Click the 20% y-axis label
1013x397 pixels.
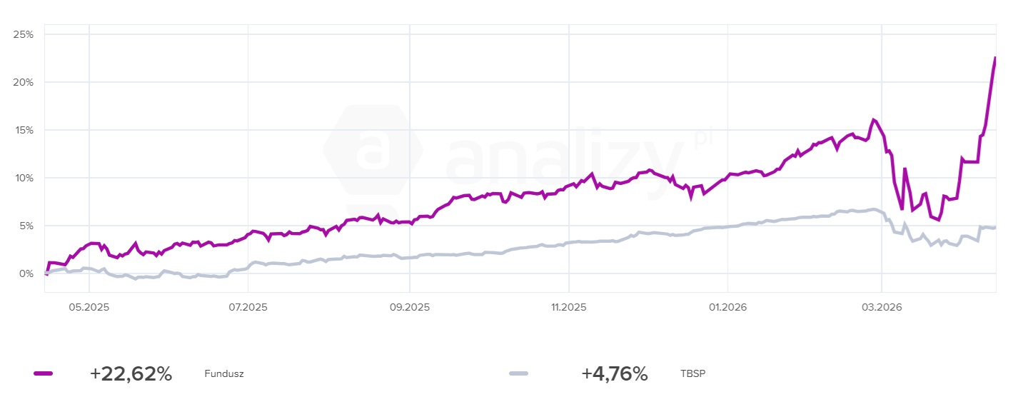pos(24,82)
